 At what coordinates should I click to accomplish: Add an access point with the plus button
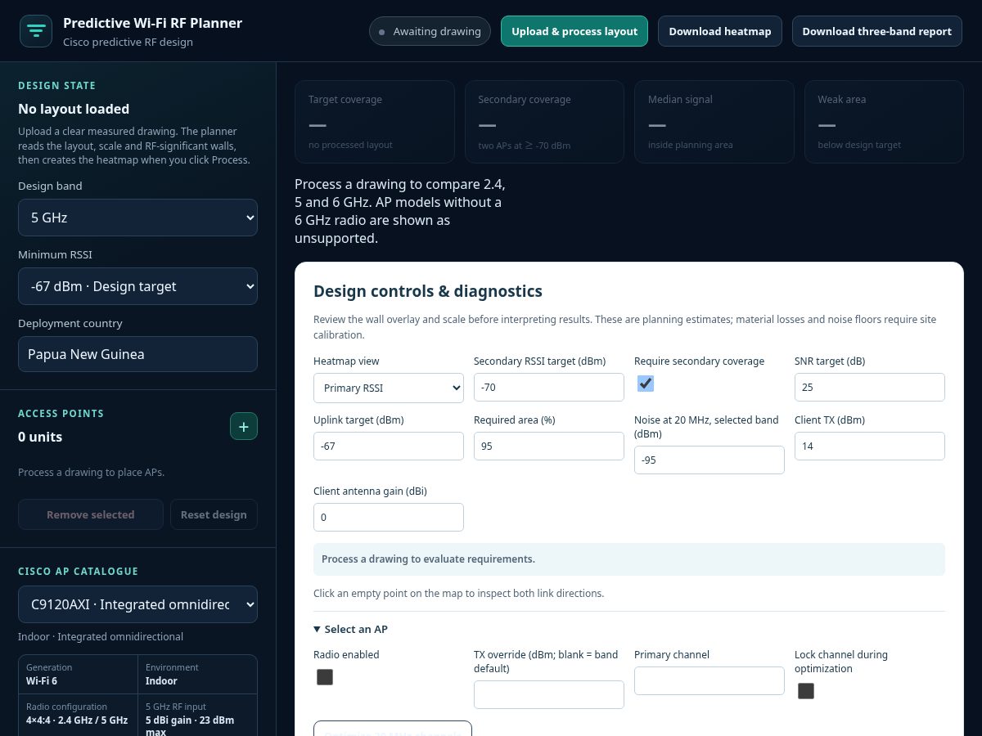pos(244,426)
